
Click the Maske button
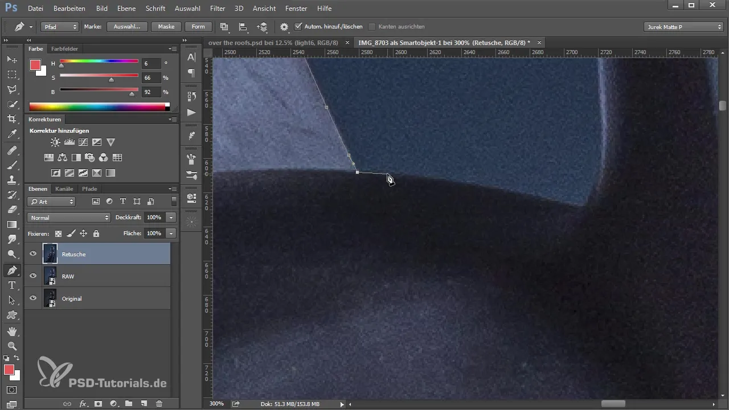[166, 27]
